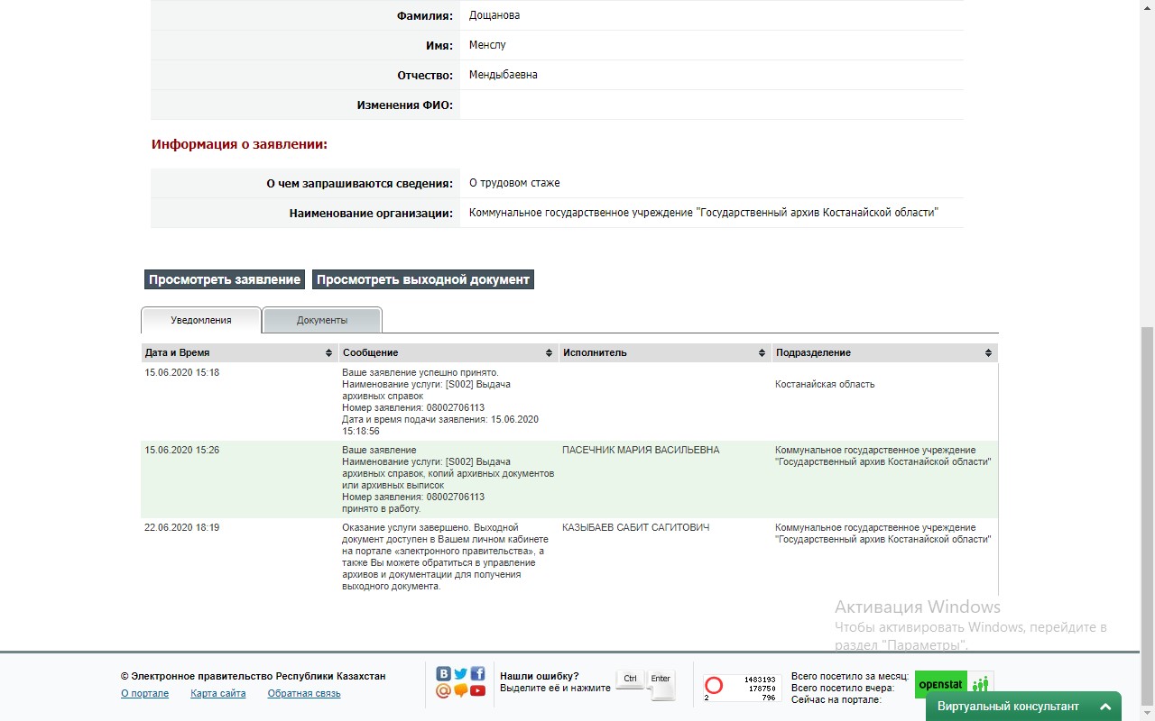Open the Карта сайта link
Image resolution: width=1155 pixels, height=721 pixels.
point(218,693)
